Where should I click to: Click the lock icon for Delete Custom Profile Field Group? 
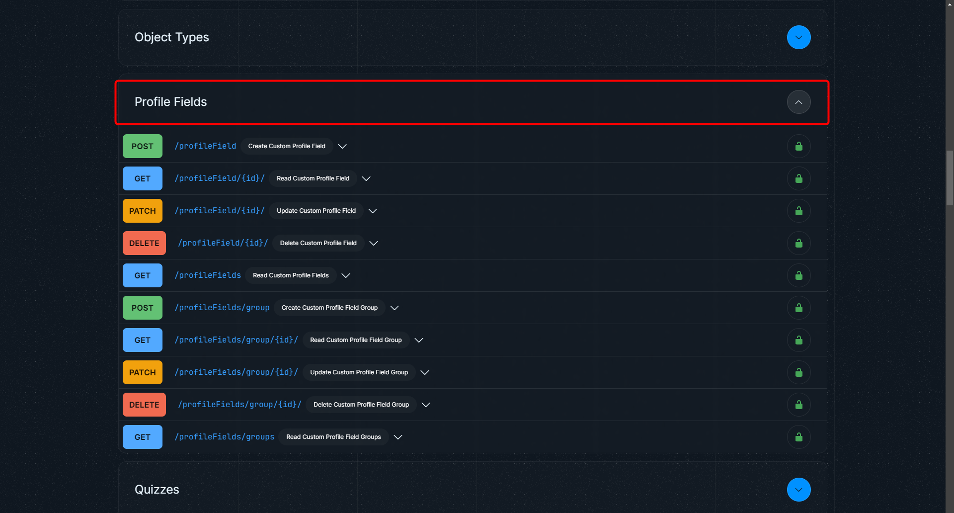(798, 405)
